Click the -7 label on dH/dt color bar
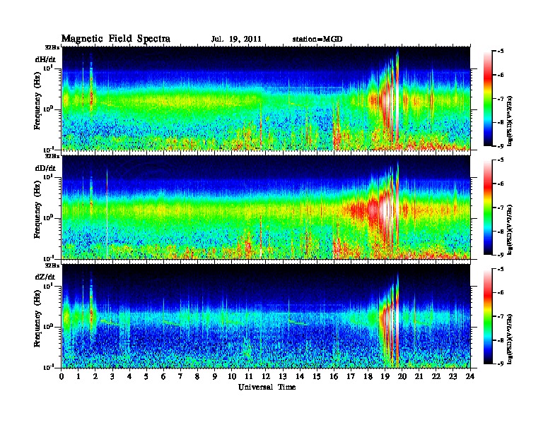 point(500,99)
